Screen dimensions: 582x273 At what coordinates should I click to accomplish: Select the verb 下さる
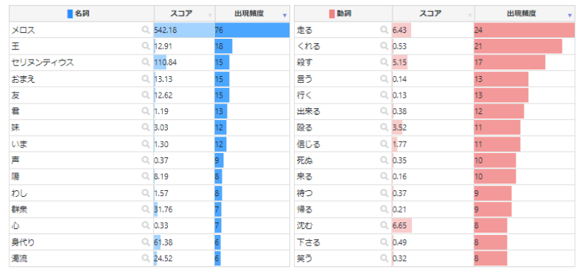coord(308,242)
